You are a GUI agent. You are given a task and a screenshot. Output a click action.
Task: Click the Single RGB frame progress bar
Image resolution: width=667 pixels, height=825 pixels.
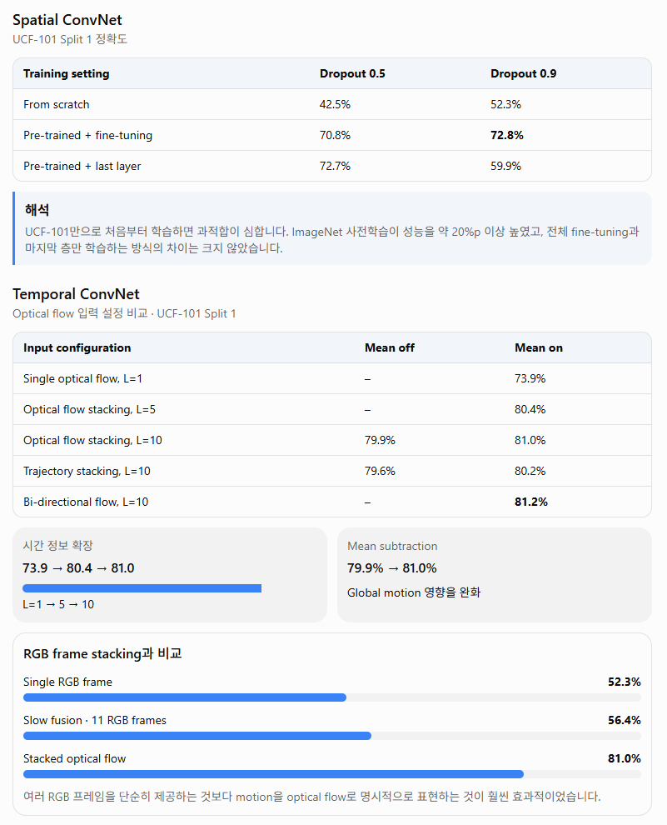point(332,697)
